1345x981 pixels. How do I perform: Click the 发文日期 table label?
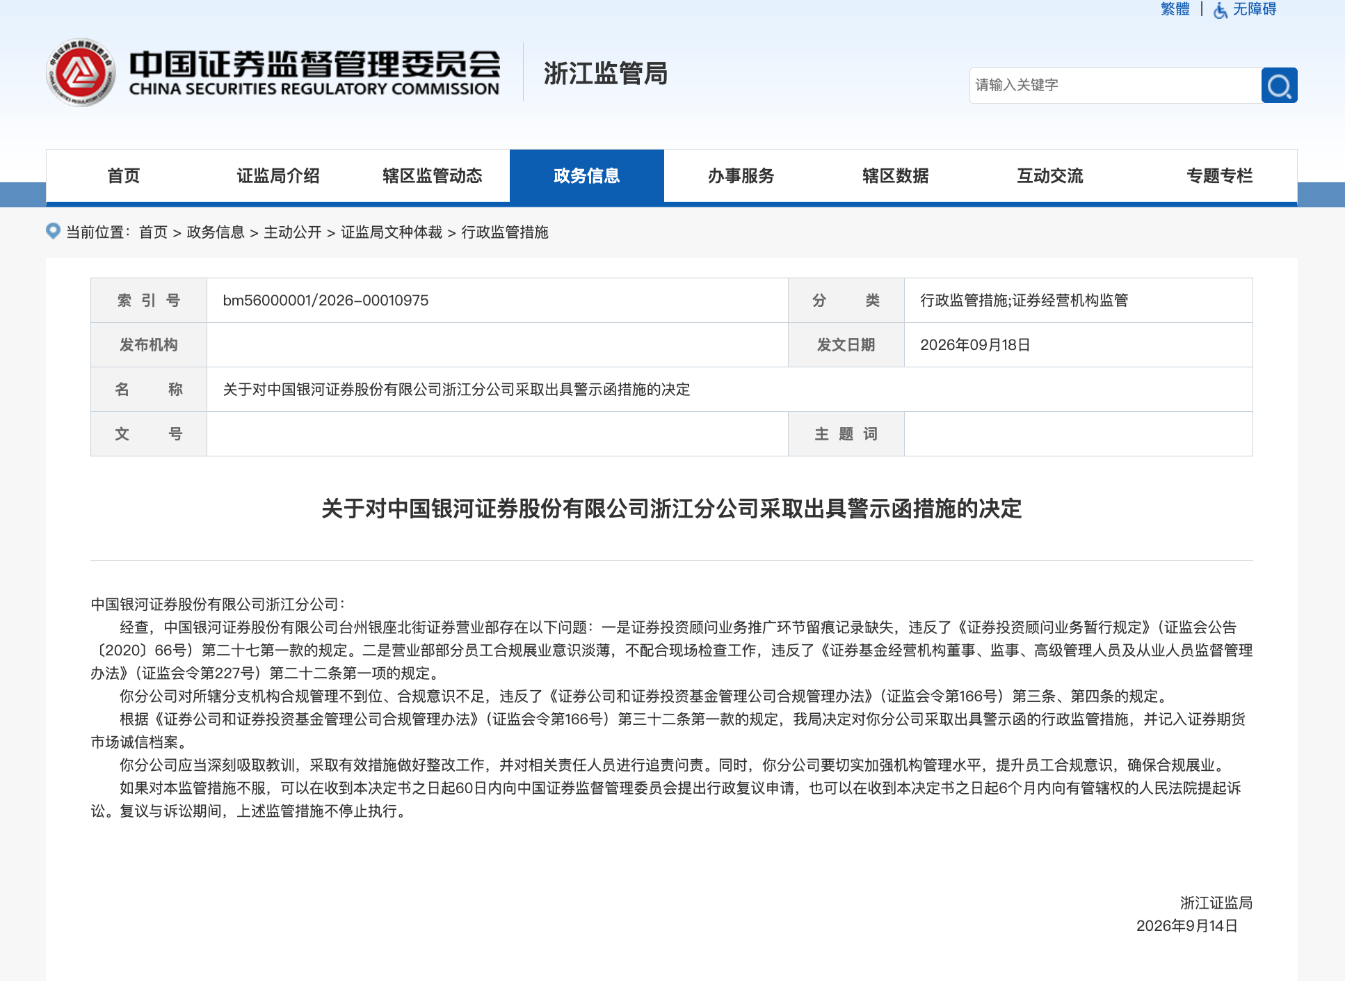coord(846,345)
